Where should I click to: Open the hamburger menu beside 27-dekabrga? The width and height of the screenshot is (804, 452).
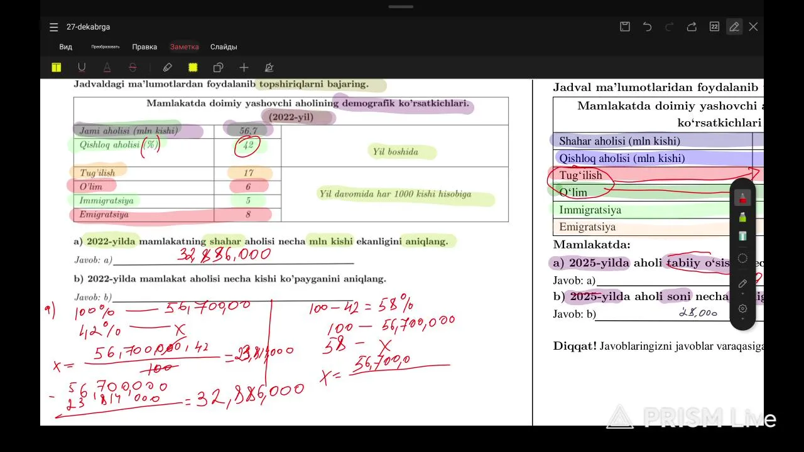click(x=54, y=27)
